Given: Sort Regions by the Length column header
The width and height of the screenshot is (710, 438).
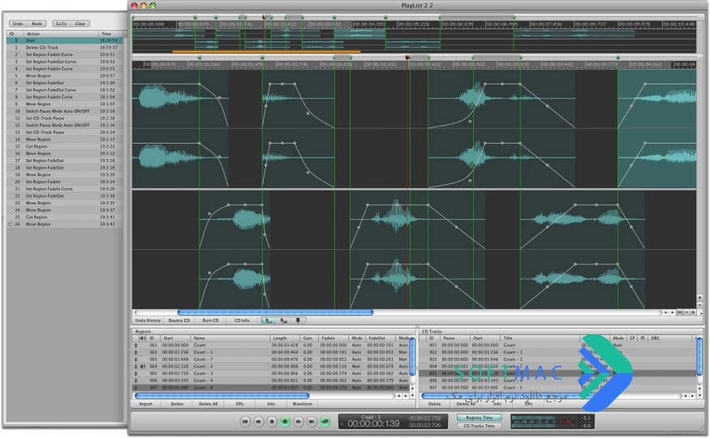Looking at the screenshot, I should 284,338.
